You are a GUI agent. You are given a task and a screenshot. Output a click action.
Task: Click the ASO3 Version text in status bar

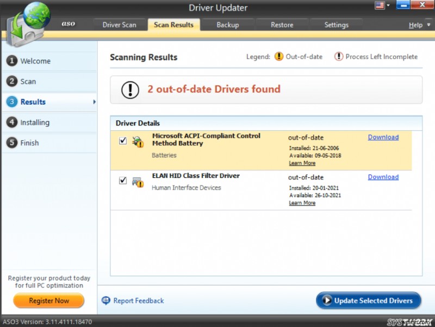pyautogui.click(x=47, y=322)
